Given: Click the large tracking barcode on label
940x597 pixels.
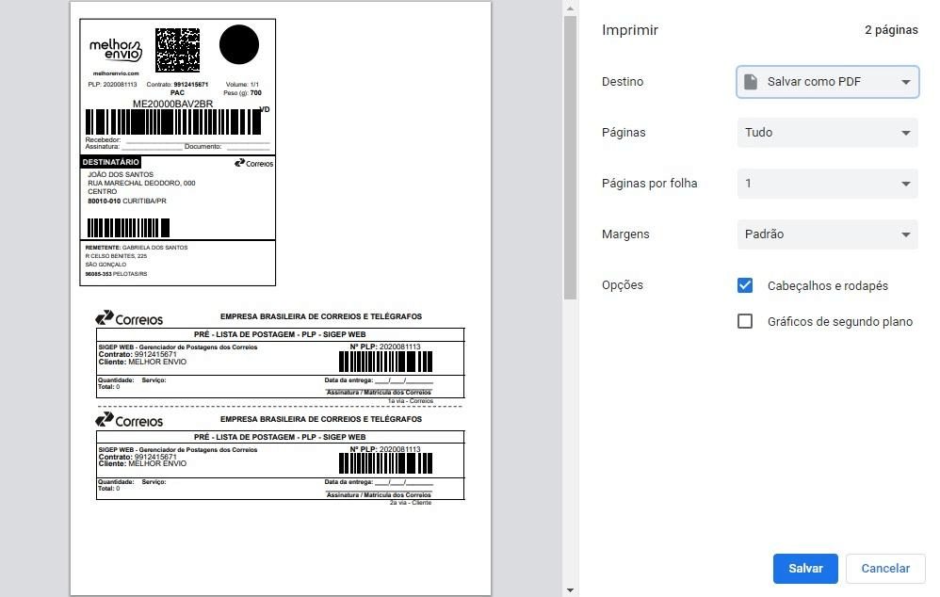Looking at the screenshot, I should 173,122.
